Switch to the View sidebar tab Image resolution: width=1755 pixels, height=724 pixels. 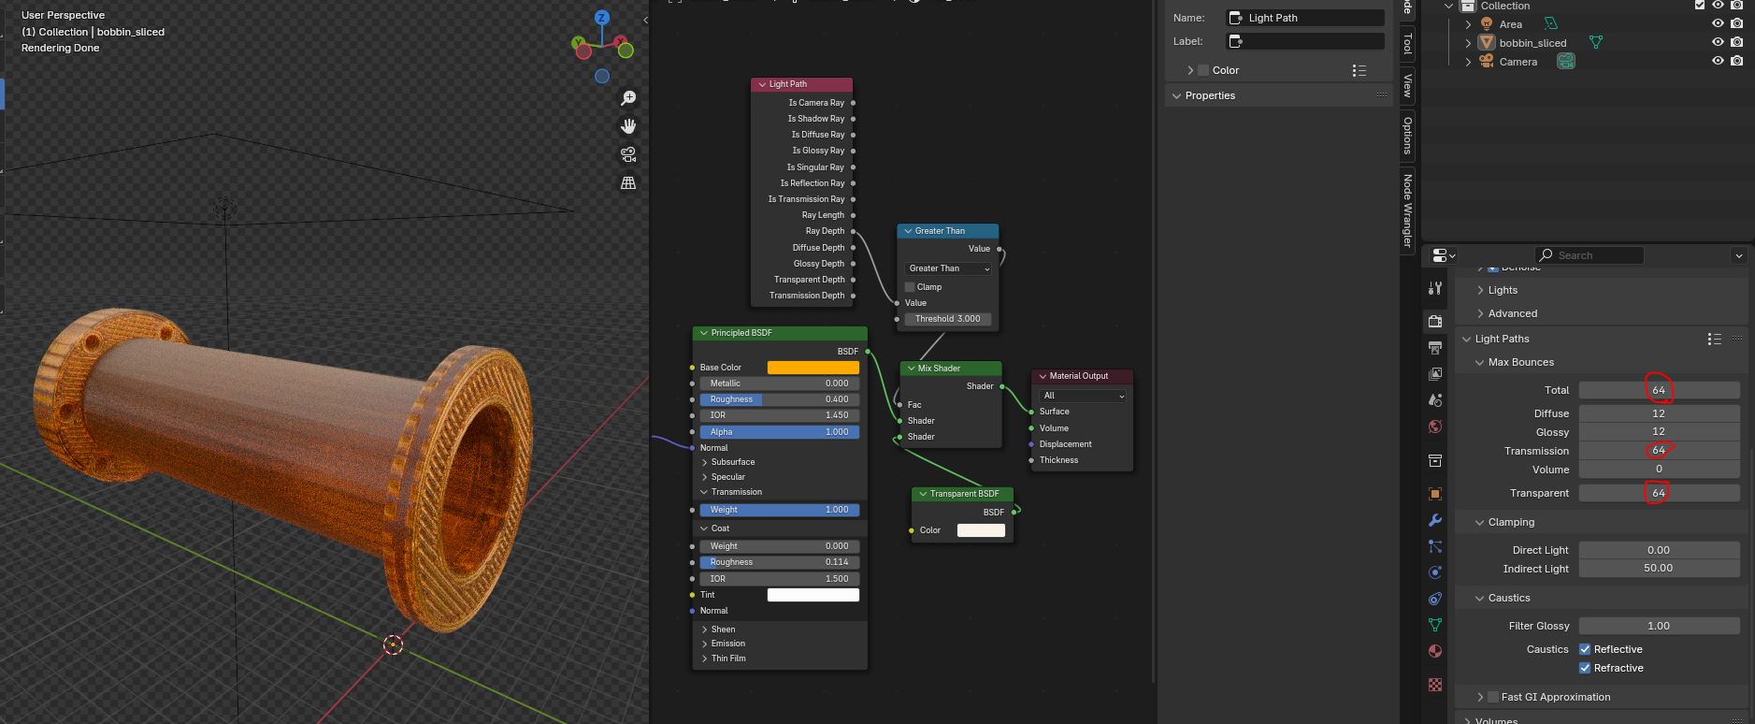pyautogui.click(x=1407, y=85)
